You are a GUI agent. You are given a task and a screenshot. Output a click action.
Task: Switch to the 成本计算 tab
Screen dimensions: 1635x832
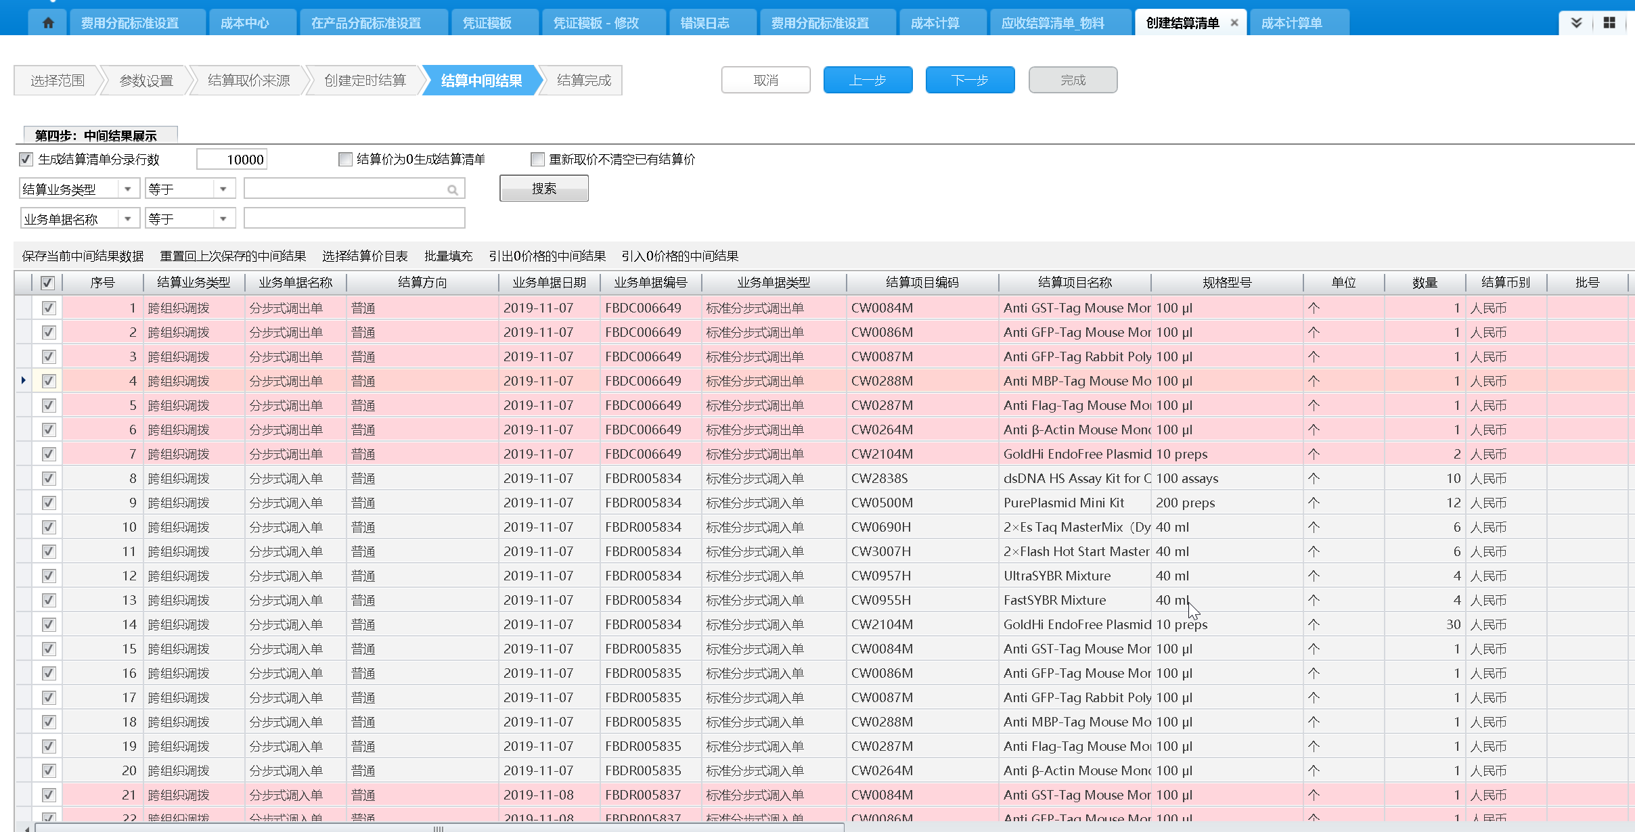943,23
